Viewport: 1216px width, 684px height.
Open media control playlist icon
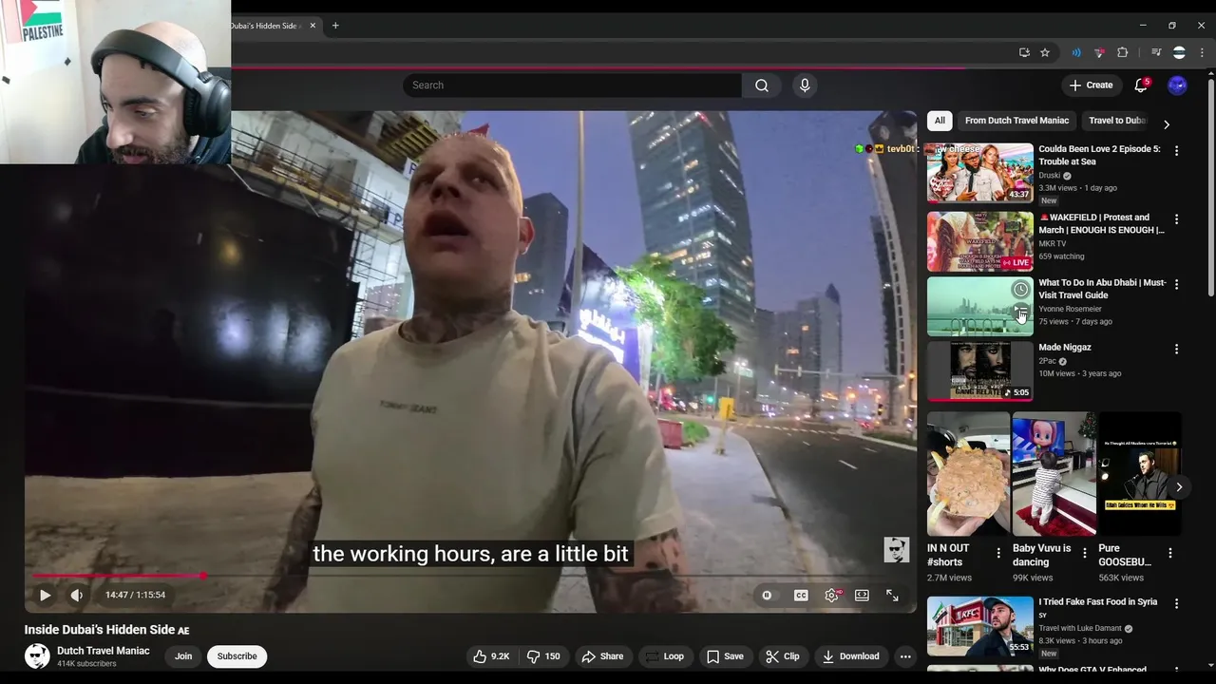pos(1156,52)
